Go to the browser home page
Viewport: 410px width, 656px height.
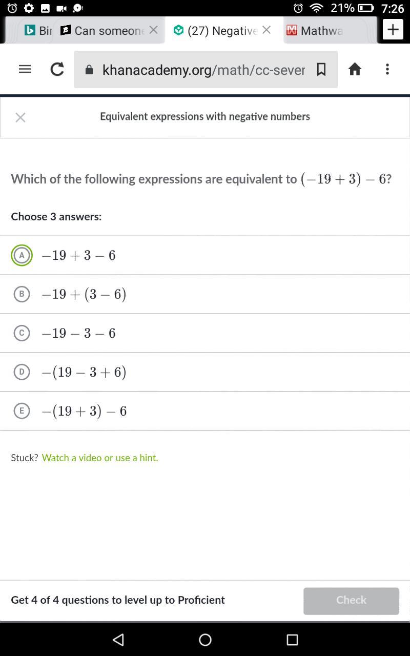tap(355, 69)
